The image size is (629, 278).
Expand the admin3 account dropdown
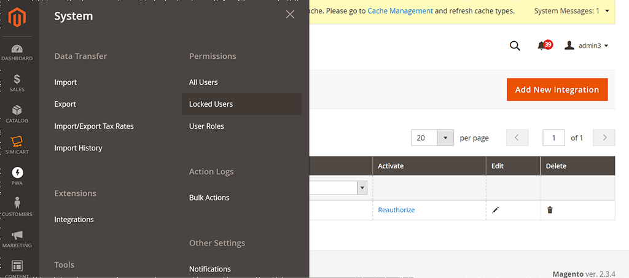point(587,46)
